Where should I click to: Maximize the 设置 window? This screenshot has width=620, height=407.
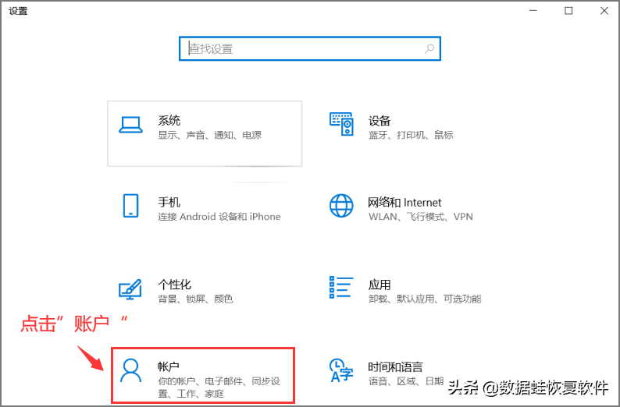pyautogui.click(x=568, y=11)
